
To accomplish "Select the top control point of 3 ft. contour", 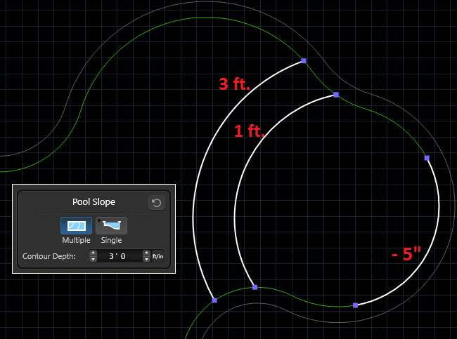I will (304, 61).
